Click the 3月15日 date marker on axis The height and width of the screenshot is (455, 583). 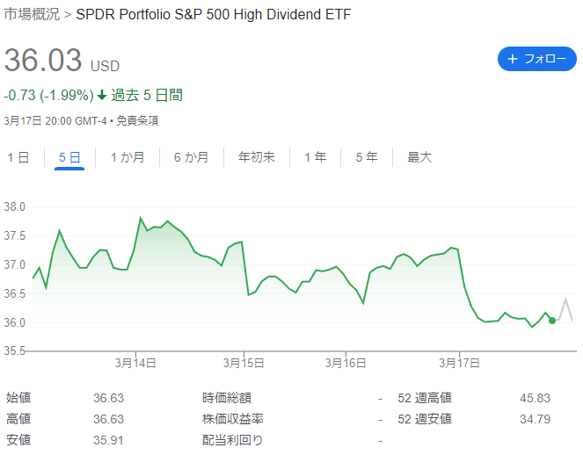point(244,363)
